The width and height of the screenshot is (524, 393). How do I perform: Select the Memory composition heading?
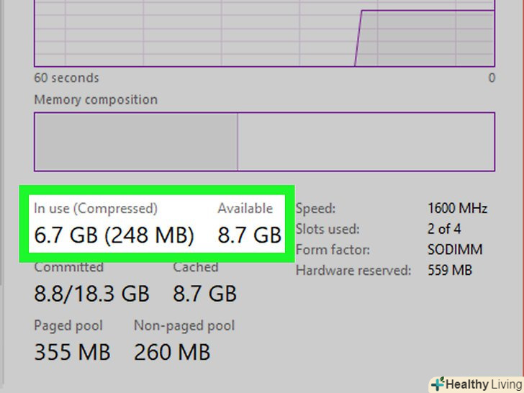(95, 99)
